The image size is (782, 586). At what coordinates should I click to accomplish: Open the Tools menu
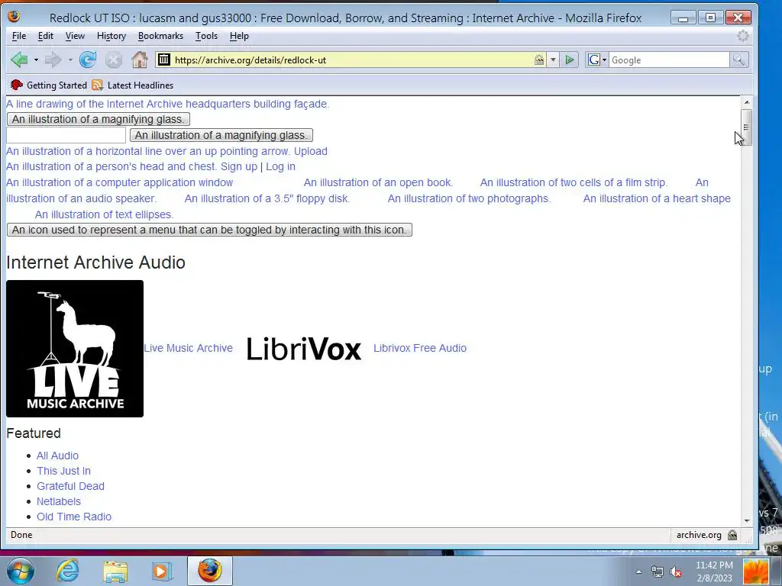(x=206, y=36)
